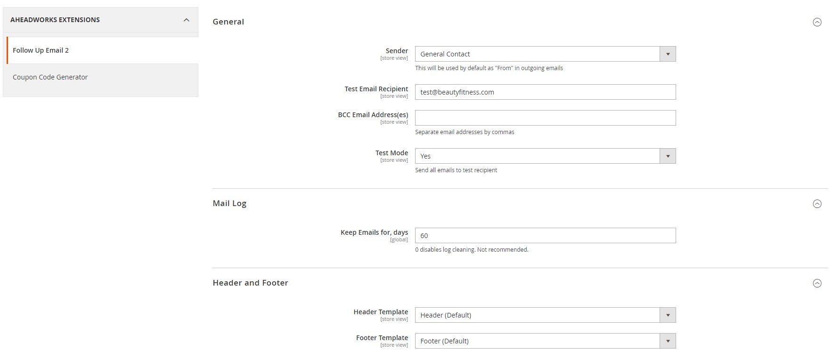Click the General section heading
The image size is (833, 358).
tap(229, 22)
